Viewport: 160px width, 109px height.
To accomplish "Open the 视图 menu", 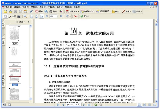I will point(26,7).
